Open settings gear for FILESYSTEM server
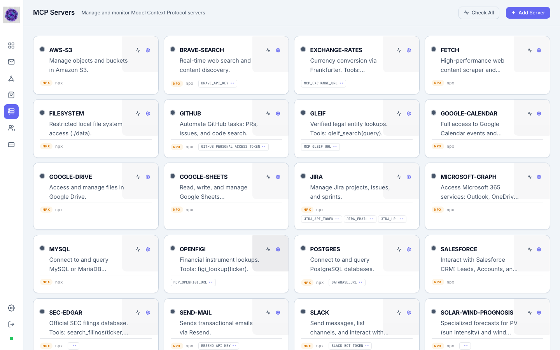Screen dimensions: 560x350 pos(148,114)
